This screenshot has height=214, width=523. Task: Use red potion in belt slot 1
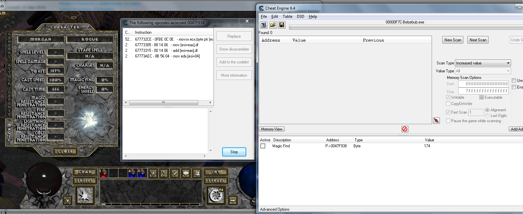tap(104, 173)
